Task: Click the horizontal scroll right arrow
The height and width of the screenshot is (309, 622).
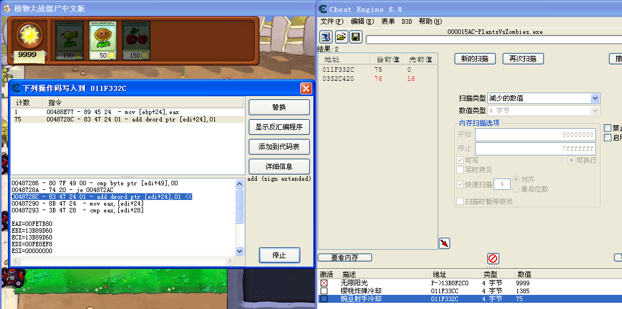Action: click(x=230, y=260)
